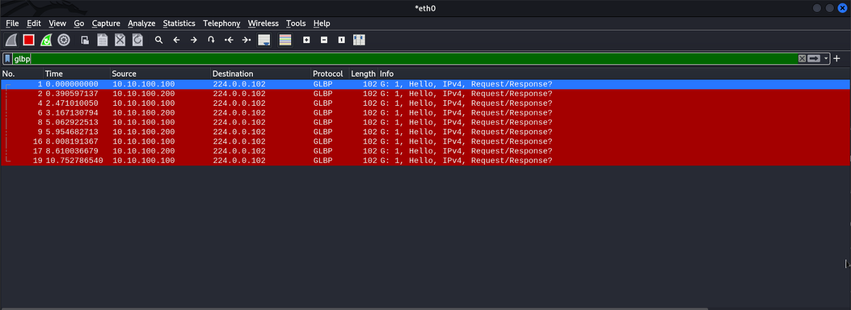Open the Analyze menu
Viewport: 851px width, 310px height.
[142, 23]
